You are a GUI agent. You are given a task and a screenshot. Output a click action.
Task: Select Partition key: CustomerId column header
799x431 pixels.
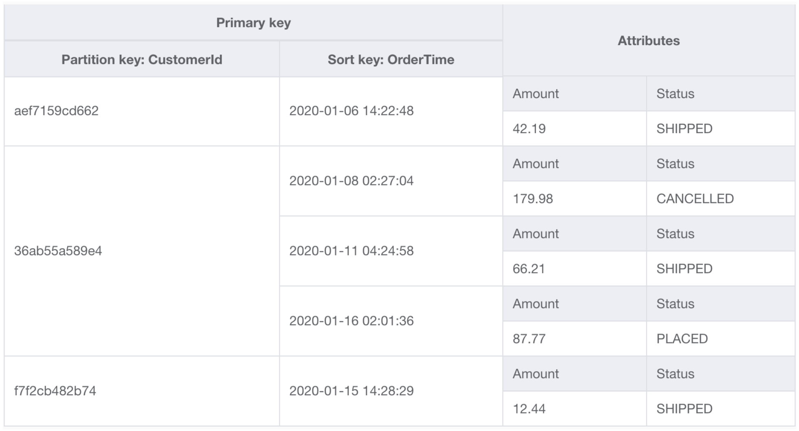142,60
